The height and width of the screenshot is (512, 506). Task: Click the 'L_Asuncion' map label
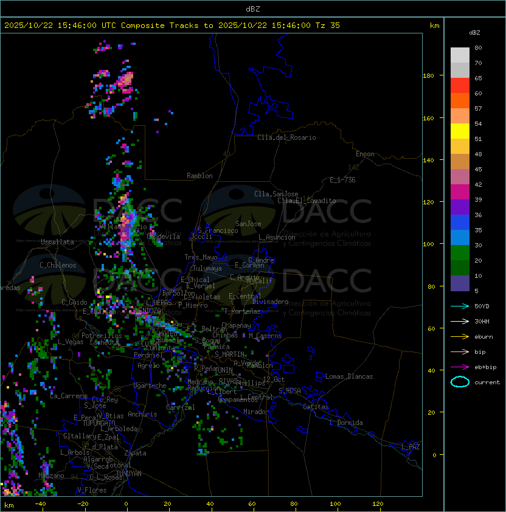pyautogui.click(x=277, y=237)
